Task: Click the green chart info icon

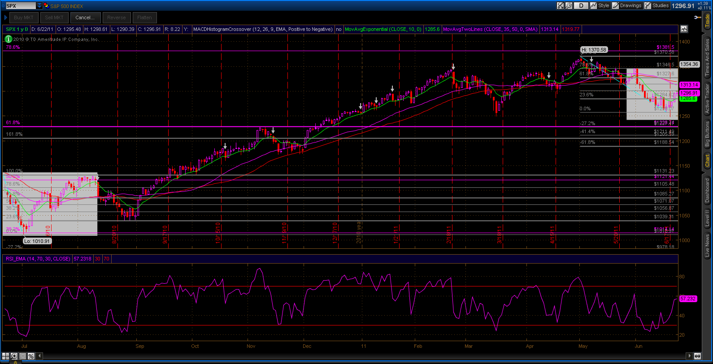Action: point(9,39)
